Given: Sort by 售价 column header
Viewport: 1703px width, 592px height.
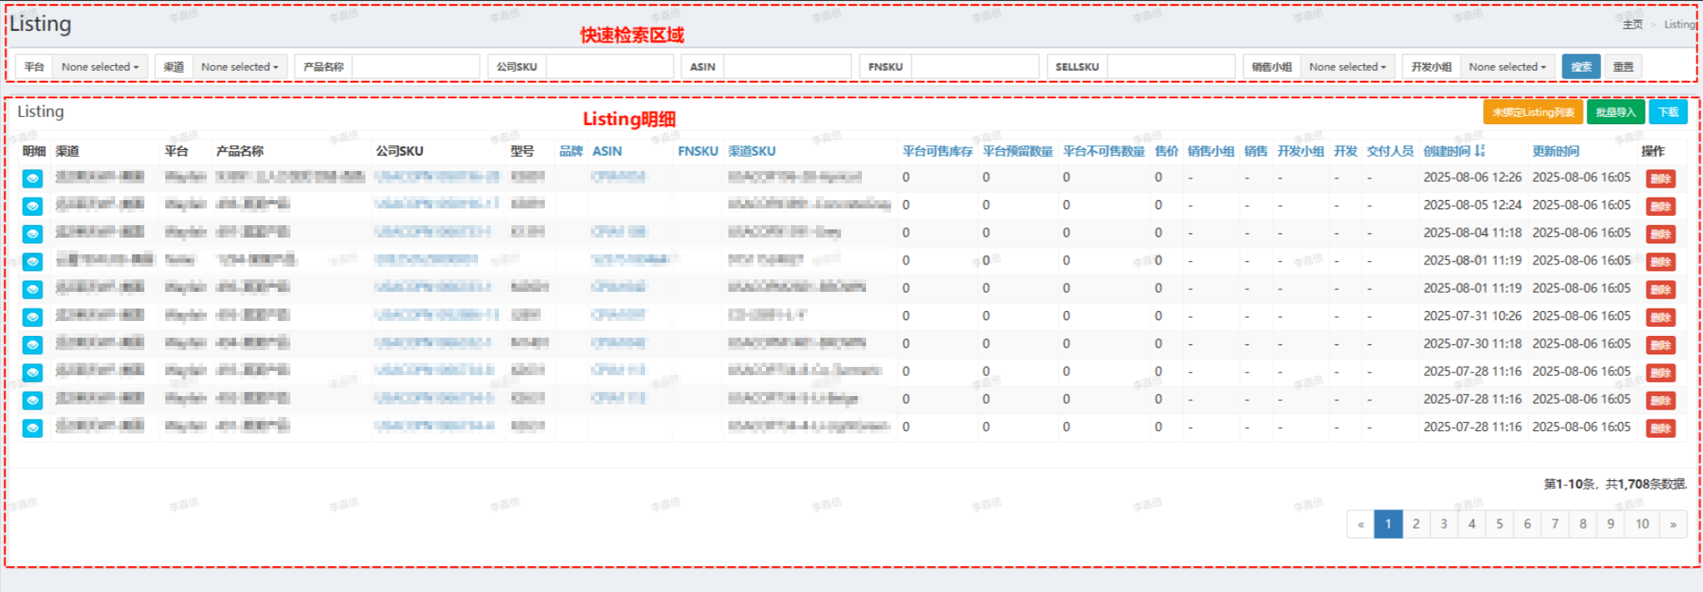Looking at the screenshot, I should click(x=1166, y=151).
